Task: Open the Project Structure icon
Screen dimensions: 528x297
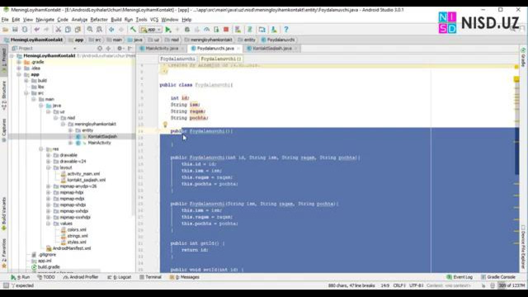Action: point(262,30)
